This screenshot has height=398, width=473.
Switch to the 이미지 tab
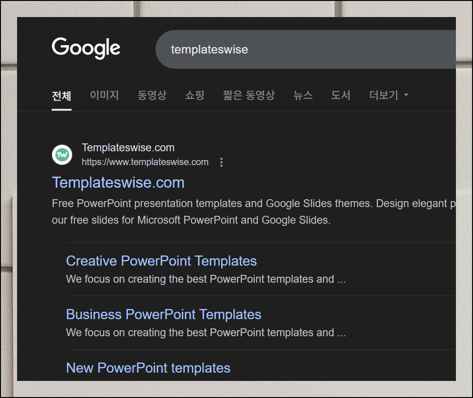(104, 95)
